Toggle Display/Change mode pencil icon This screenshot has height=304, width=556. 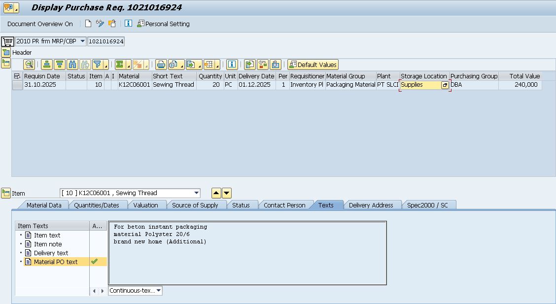[100, 24]
